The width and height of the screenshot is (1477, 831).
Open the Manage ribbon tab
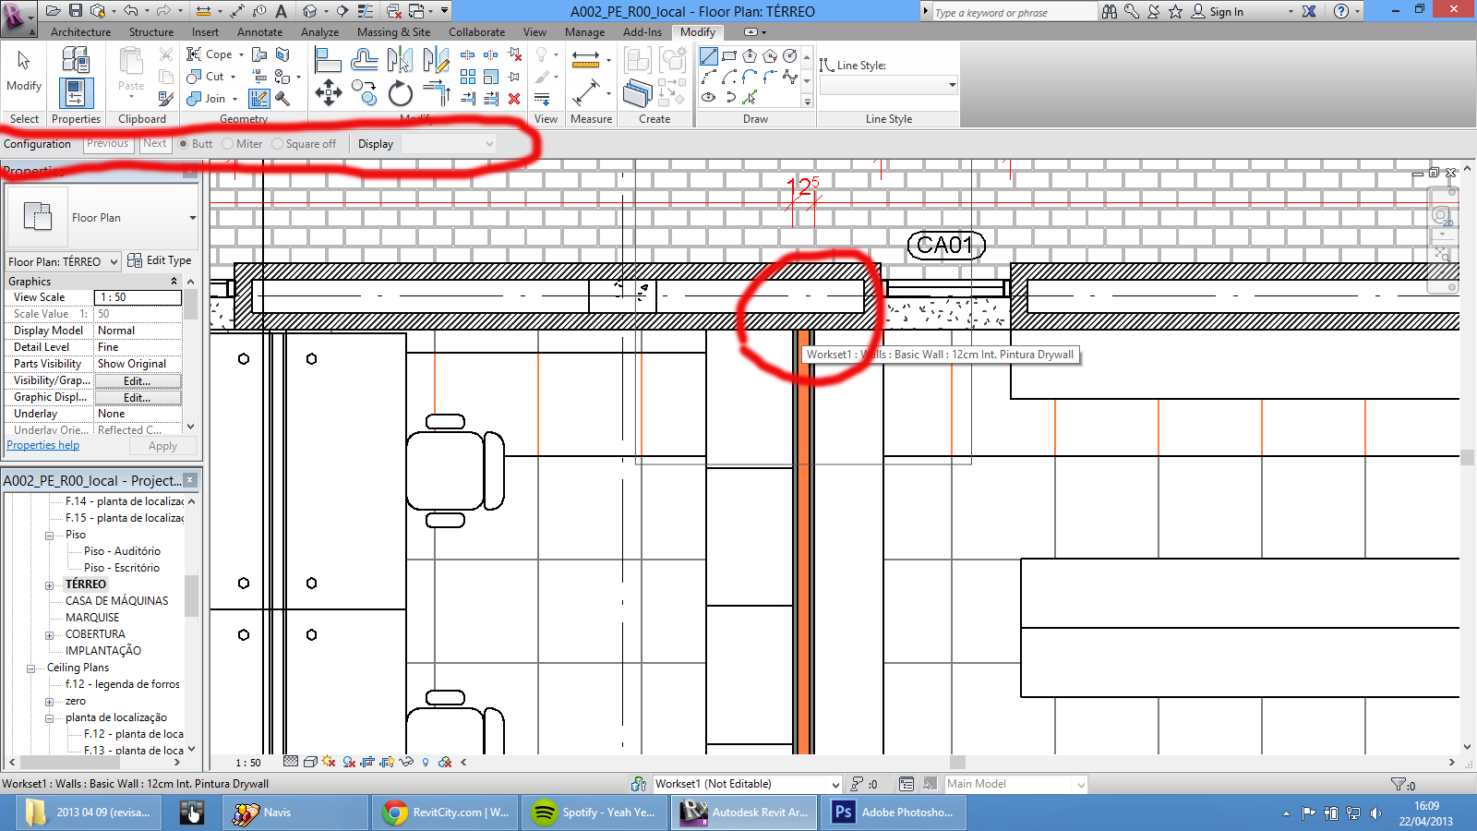pos(585,32)
